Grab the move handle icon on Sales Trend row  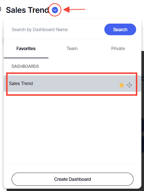(129, 85)
